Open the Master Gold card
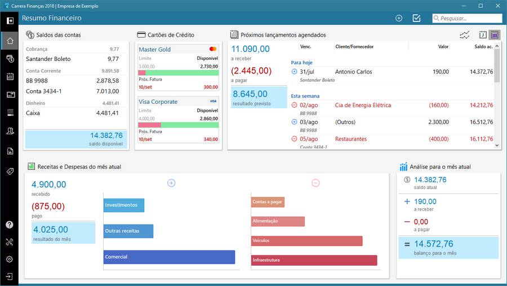 [179, 68]
